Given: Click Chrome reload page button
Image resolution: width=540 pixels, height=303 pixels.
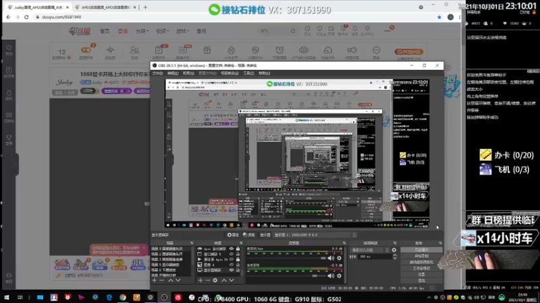Looking at the screenshot, I should click(26, 17).
